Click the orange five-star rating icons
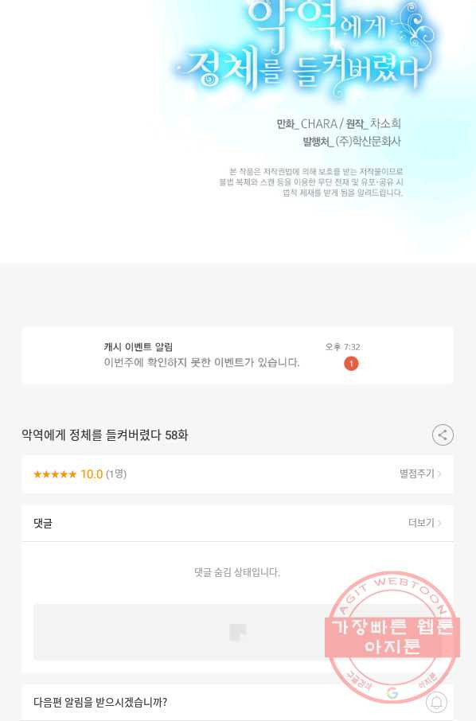Screen dimensions: 476x721 55,474
